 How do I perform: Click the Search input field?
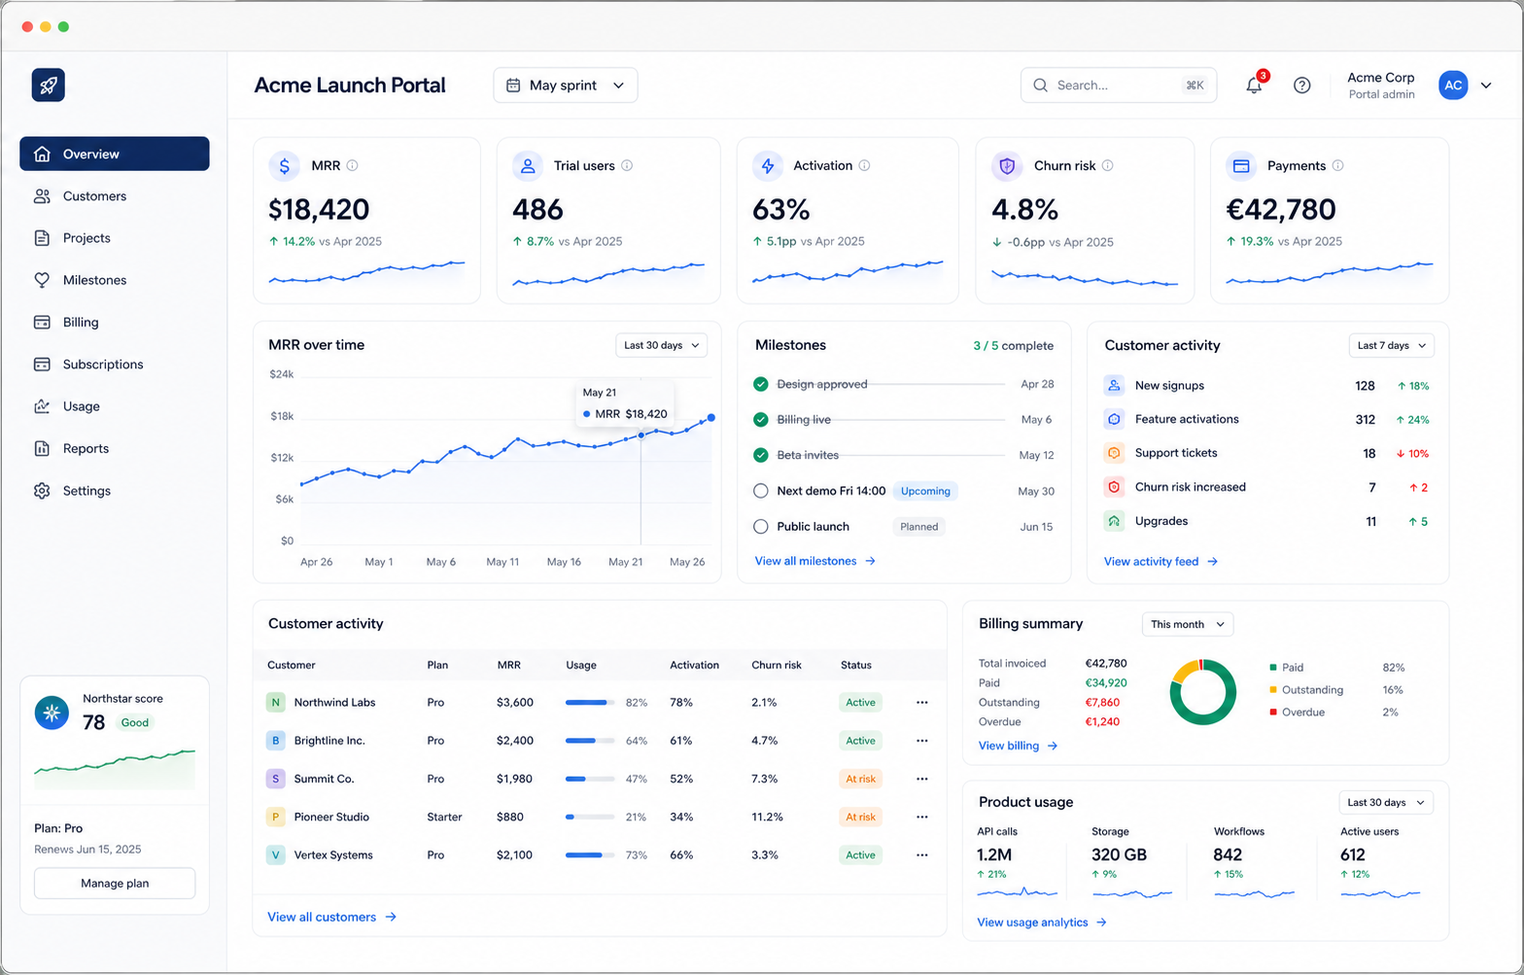coord(1119,86)
